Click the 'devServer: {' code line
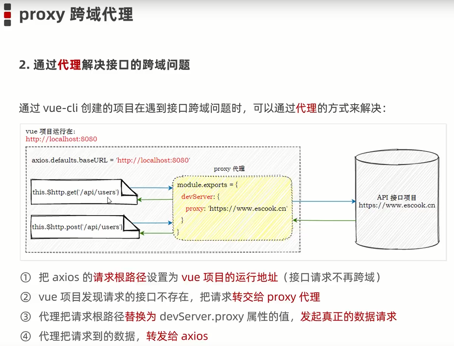454x346 pixels. tap(200, 197)
